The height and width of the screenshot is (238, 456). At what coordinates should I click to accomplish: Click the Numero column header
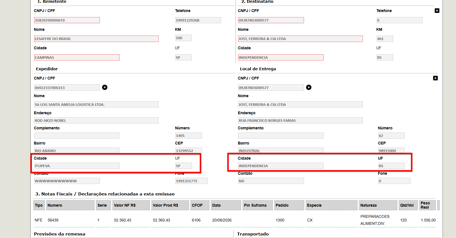(x=70, y=205)
